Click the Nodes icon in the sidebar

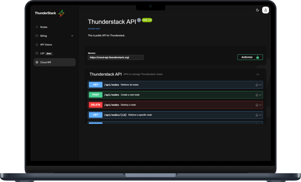tap(37, 27)
